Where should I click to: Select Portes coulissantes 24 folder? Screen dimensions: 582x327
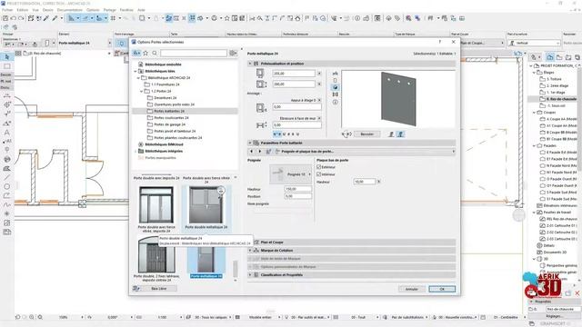(171, 118)
